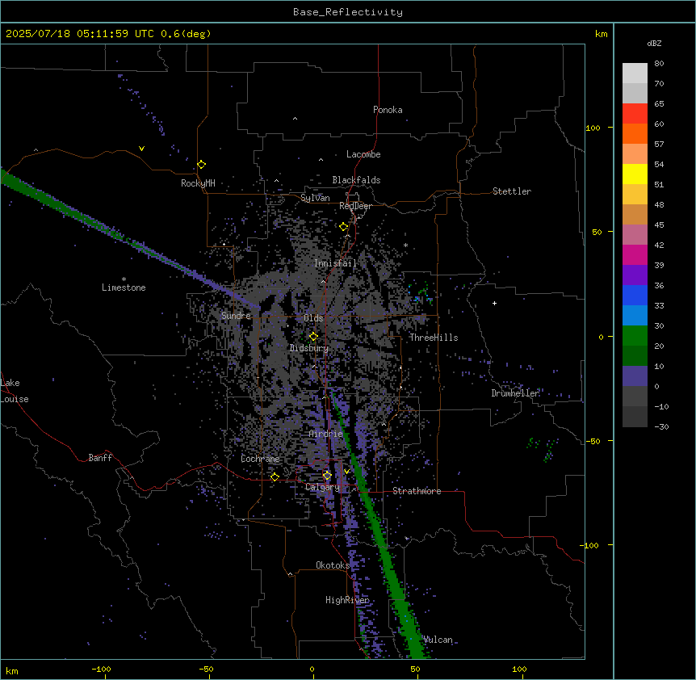Select the orange 57-60 dBZ swatch
The width and height of the screenshot is (696, 680).
point(635,133)
